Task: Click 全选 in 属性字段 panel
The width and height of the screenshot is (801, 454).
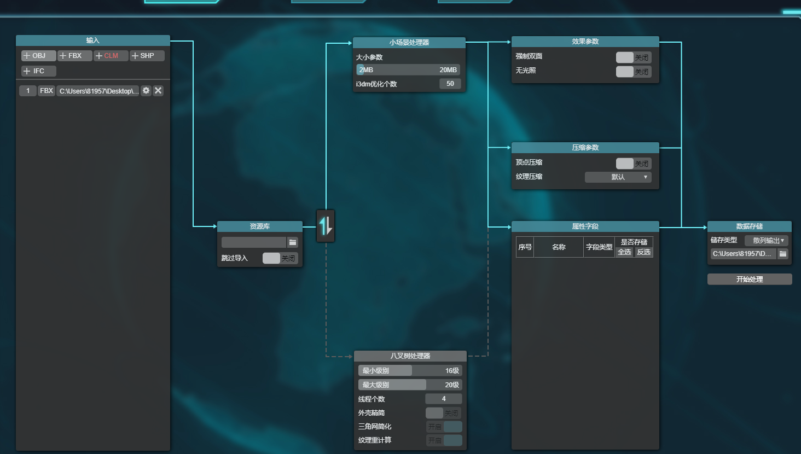Action: coord(624,252)
